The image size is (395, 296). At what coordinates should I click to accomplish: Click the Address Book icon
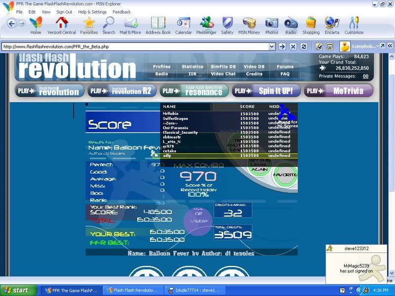(158, 24)
